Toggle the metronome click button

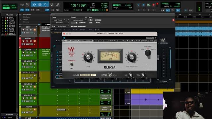tap(168, 10)
